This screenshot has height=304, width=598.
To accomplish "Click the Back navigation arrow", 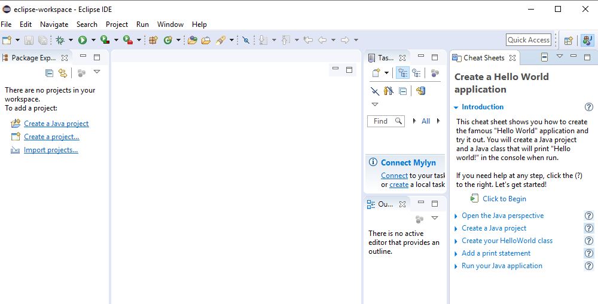I will pyautogui.click(x=322, y=40).
